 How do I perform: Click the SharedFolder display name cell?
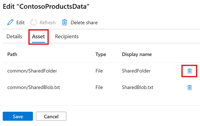point(136,71)
